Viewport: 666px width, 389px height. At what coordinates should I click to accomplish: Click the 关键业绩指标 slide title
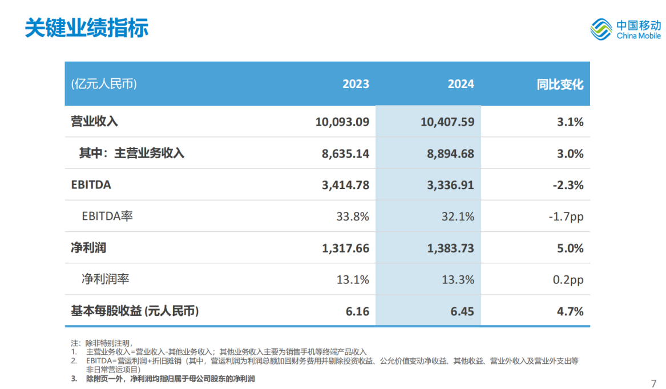point(86,27)
